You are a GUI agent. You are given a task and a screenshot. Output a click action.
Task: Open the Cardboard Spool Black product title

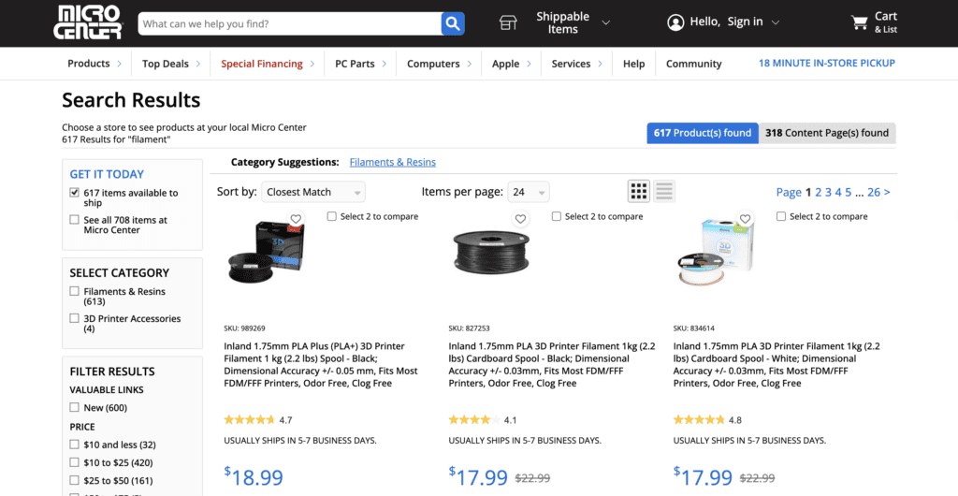(x=551, y=365)
